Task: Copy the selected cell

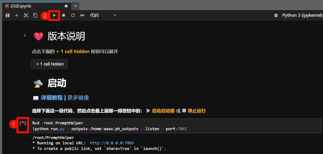Action: 35,15
